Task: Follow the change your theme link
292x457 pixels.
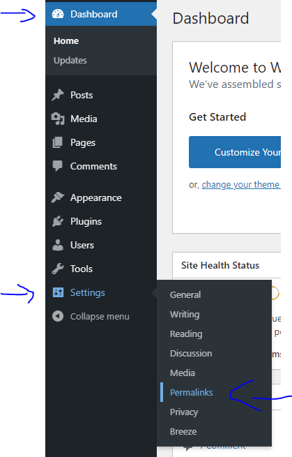Action: click(x=240, y=184)
